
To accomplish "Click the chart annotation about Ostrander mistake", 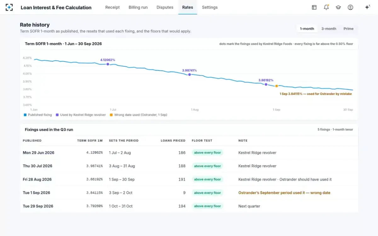I will click(316, 94).
